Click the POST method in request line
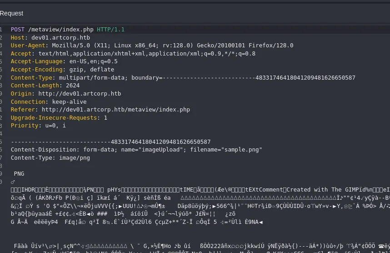 (18, 30)
